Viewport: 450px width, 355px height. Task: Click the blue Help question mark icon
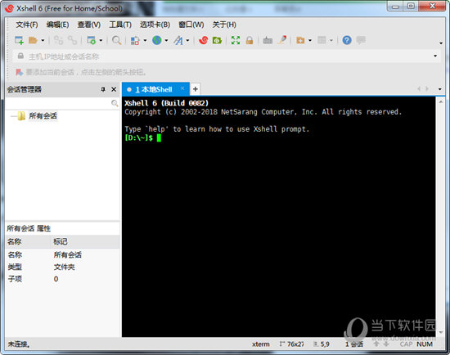pyautogui.click(x=347, y=40)
